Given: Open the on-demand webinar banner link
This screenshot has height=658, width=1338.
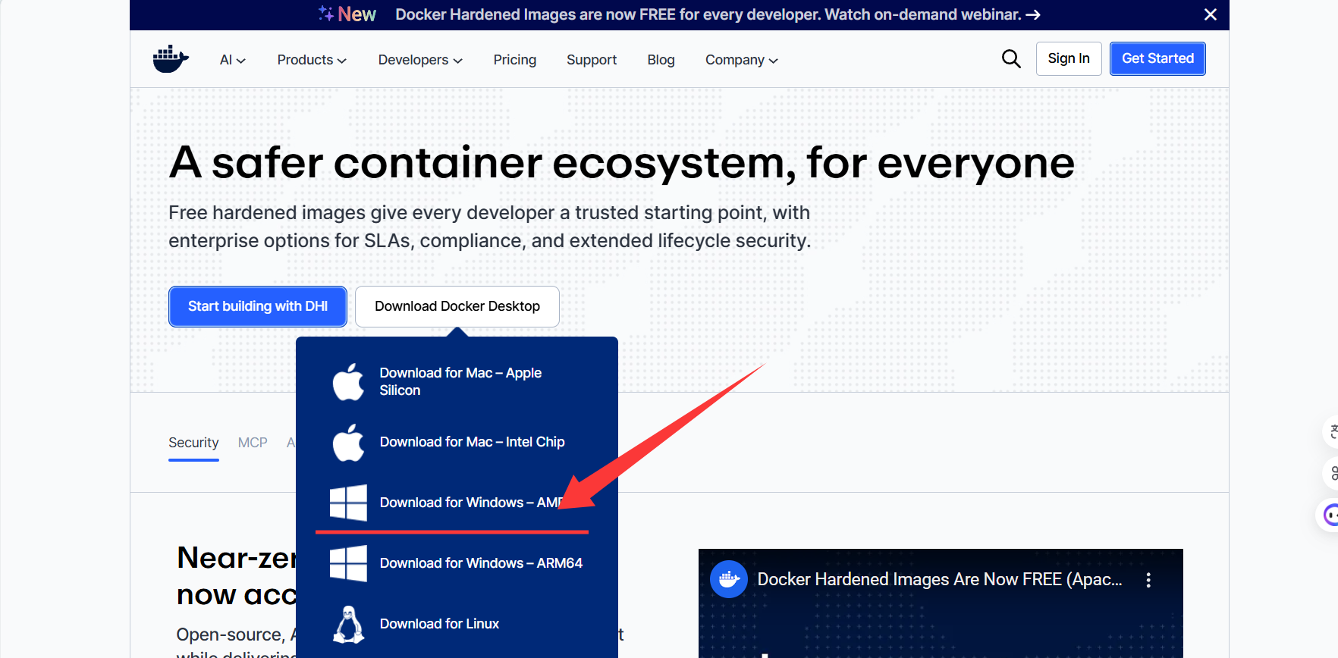Looking at the screenshot, I should (718, 14).
